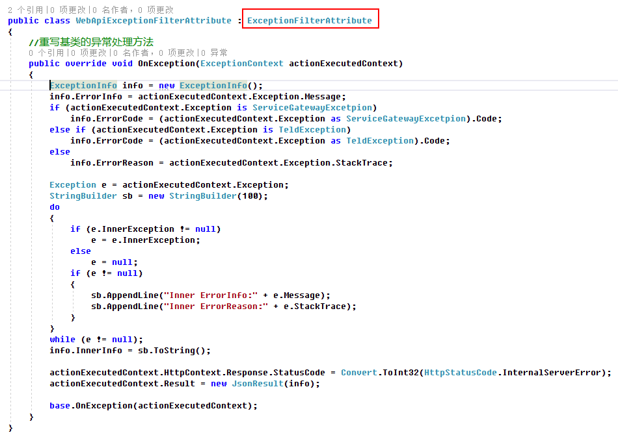Screen dimensions: 618x437
Task: Open the "0 个引用" CodeLens above OnException
Action: pyautogui.click(x=46, y=53)
